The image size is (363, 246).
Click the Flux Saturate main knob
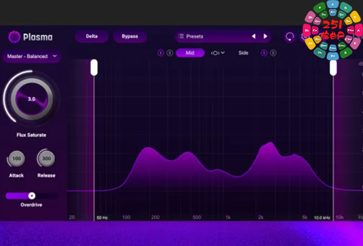32,99
